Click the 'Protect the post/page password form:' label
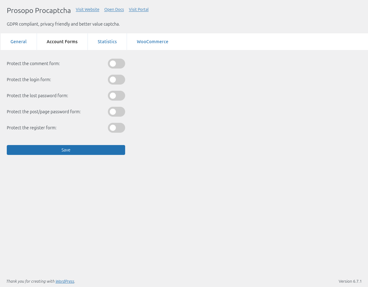 [x=44, y=112]
